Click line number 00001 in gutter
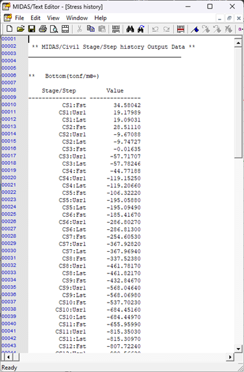Viewport: 244px width, 372px height. coord(9,39)
